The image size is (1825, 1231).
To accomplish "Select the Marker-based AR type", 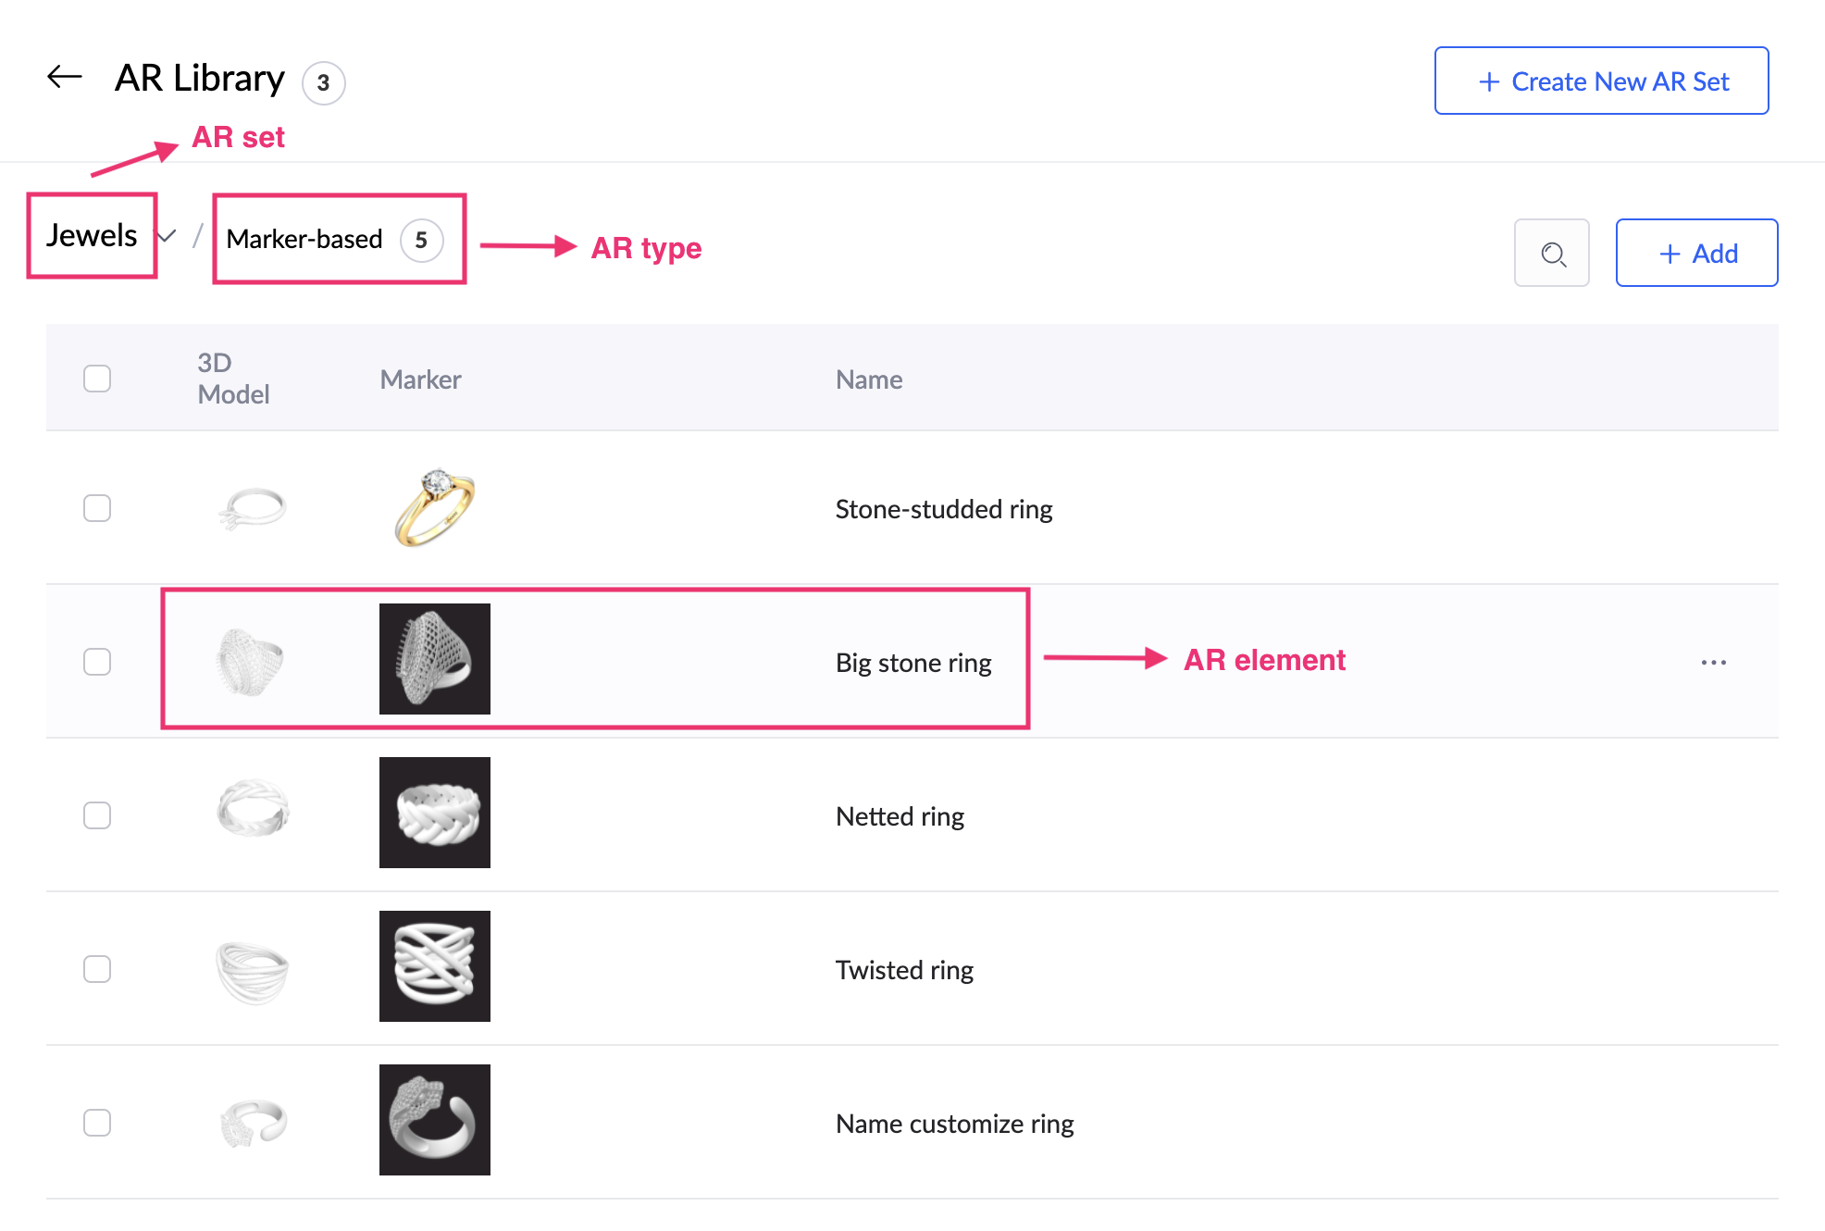I will pos(304,239).
